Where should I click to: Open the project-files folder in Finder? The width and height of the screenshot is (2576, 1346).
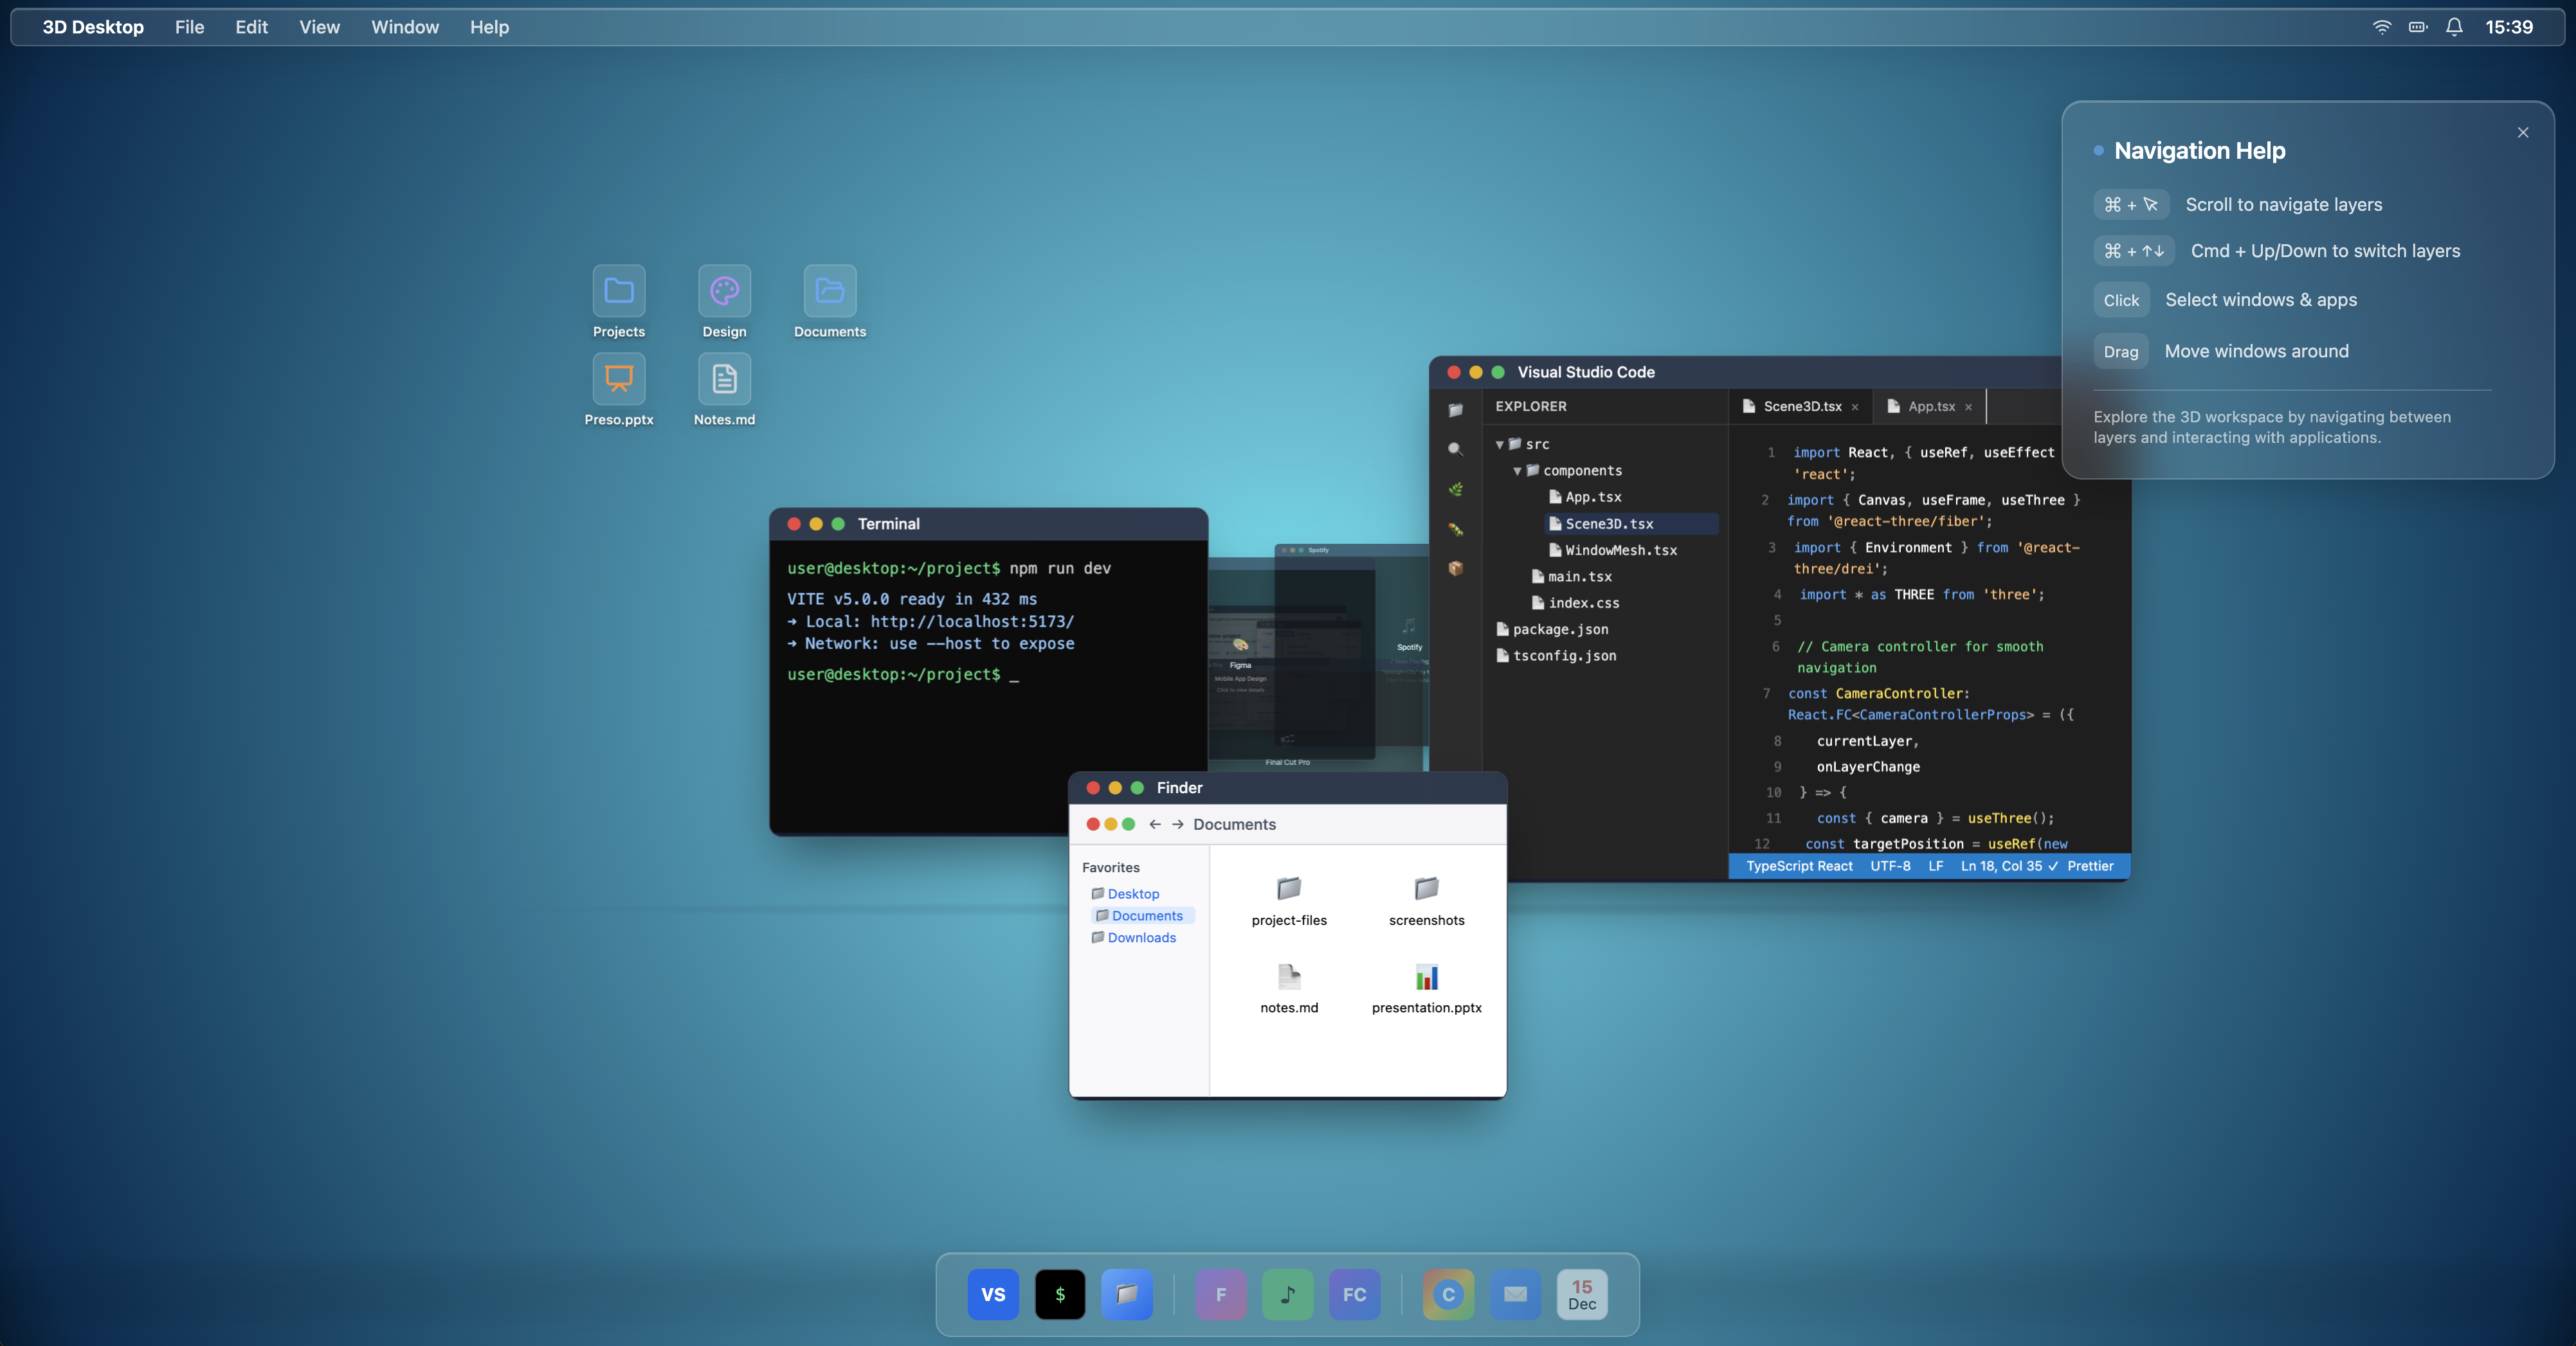(1288, 887)
